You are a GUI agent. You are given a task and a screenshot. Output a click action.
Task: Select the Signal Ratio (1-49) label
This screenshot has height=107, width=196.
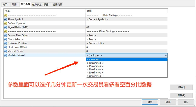coord(18,27)
